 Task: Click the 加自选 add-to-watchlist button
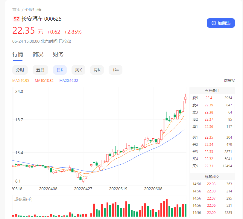point(221,23)
